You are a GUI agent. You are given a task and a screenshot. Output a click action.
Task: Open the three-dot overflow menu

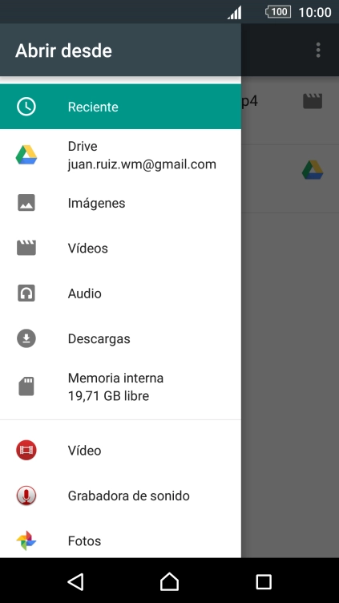(x=318, y=50)
